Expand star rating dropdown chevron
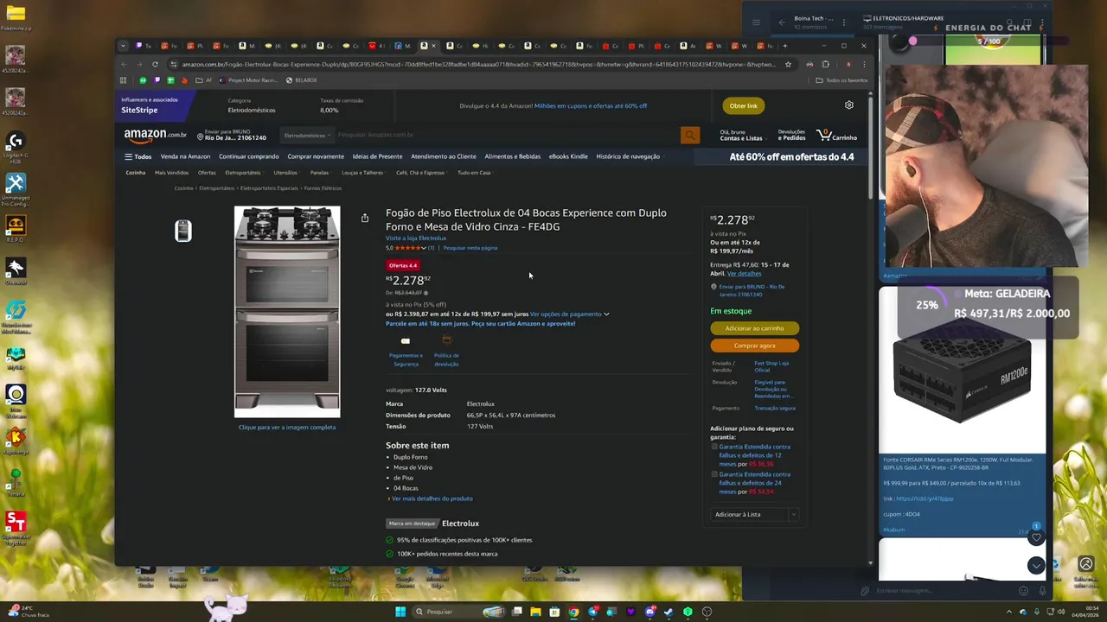This screenshot has width=1107, height=622. (424, 248)
